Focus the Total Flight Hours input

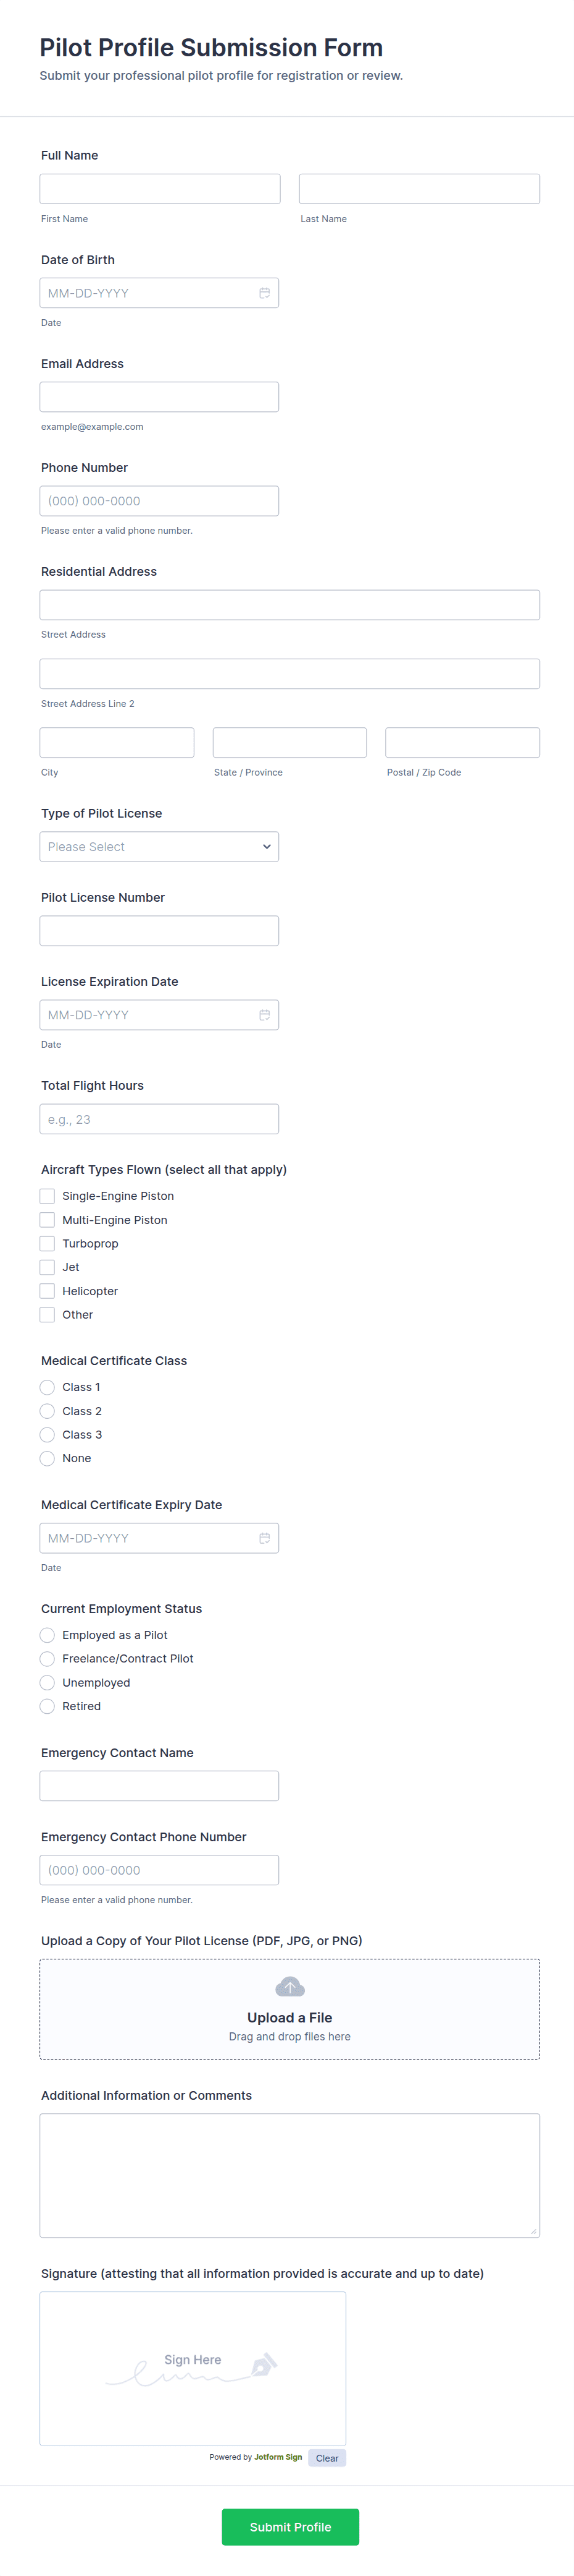tap(160, 1119)
